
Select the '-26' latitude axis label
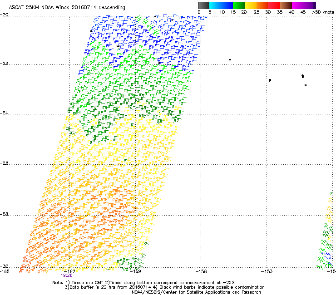[4, 163]
